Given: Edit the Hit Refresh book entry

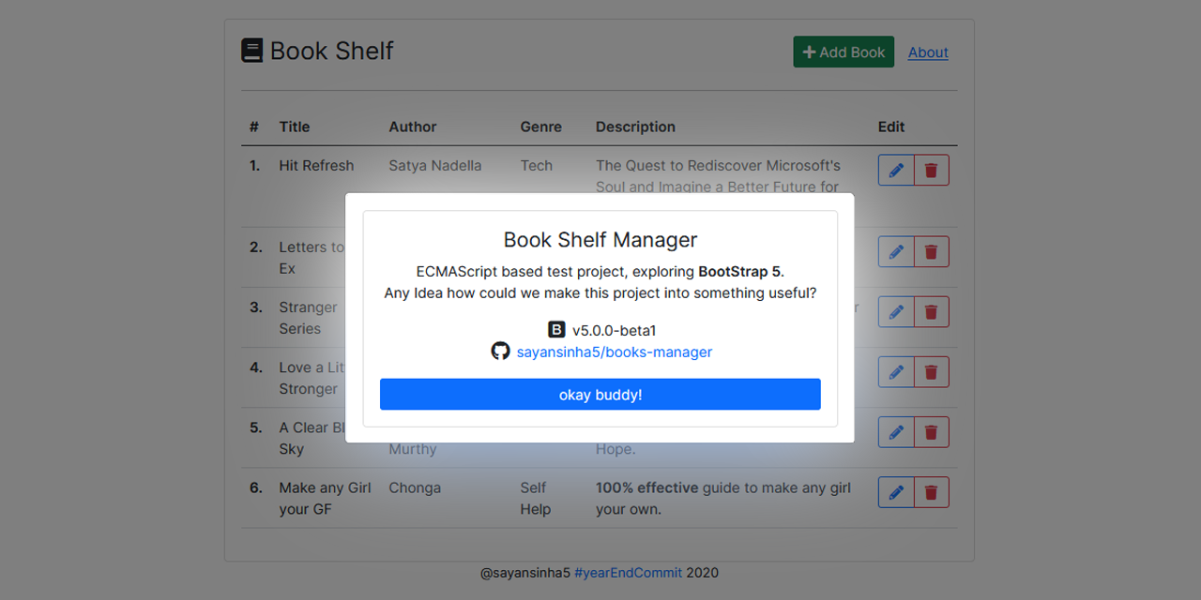Looking at the screenshot, I should pyautogui.click(x=896, y=170).
